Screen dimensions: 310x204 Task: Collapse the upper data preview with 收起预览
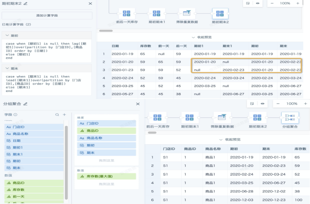coord(202,37)
